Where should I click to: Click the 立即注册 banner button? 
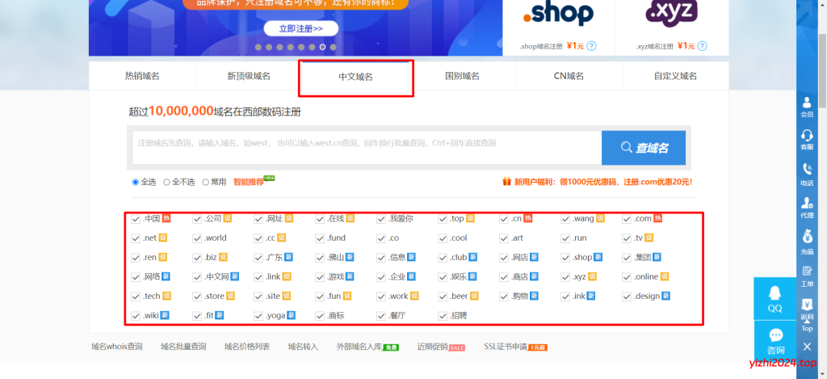click(x=300, y=28)
